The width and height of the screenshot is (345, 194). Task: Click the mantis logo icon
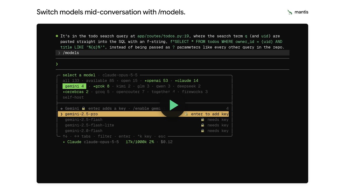(290, 12)
